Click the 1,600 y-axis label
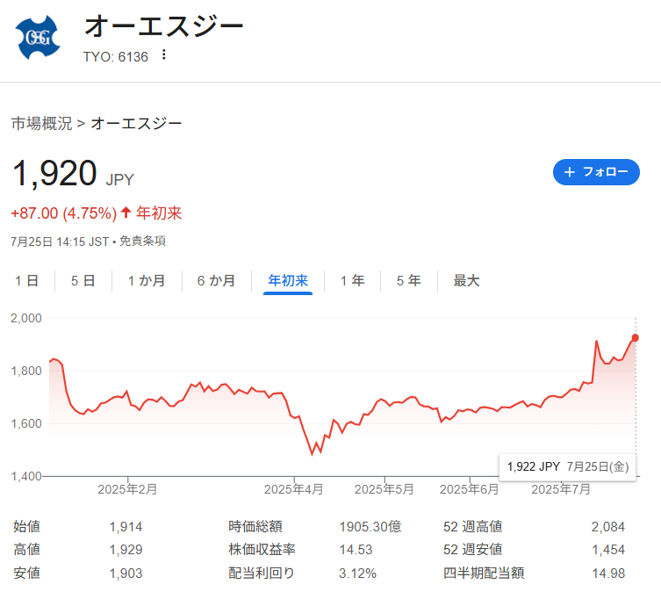 click(x=26, y=423)
